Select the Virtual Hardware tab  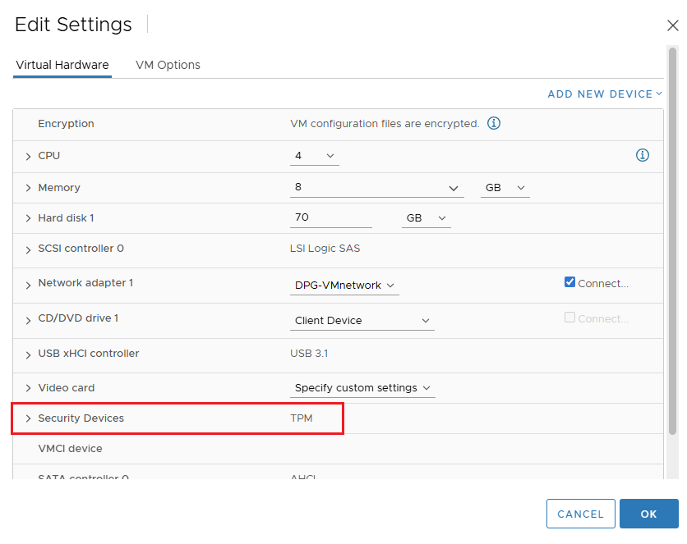pyautogui.click(x=62, y=65)
